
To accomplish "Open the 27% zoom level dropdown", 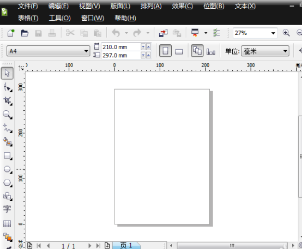I will pyautogui.click(x=255, y=33).
